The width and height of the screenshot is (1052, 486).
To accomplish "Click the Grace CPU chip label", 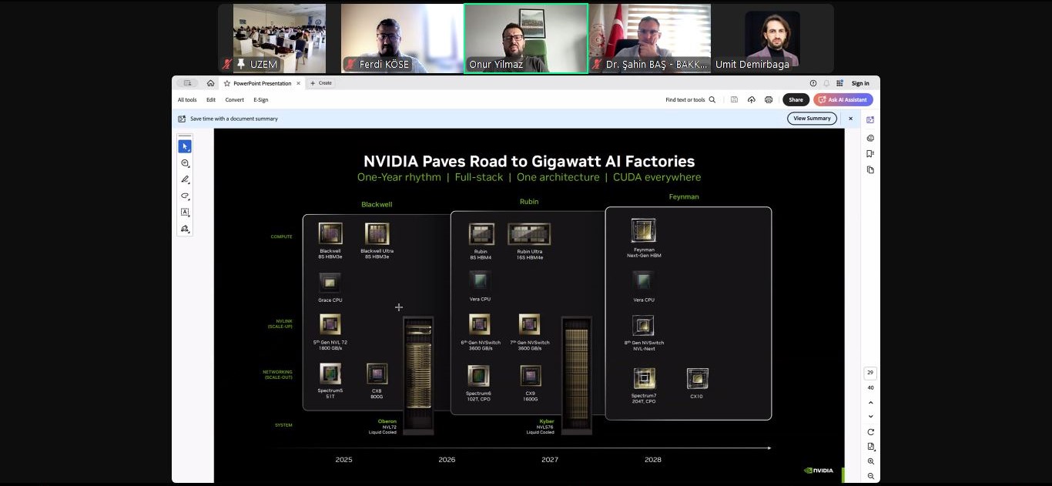I will (330, 300).
